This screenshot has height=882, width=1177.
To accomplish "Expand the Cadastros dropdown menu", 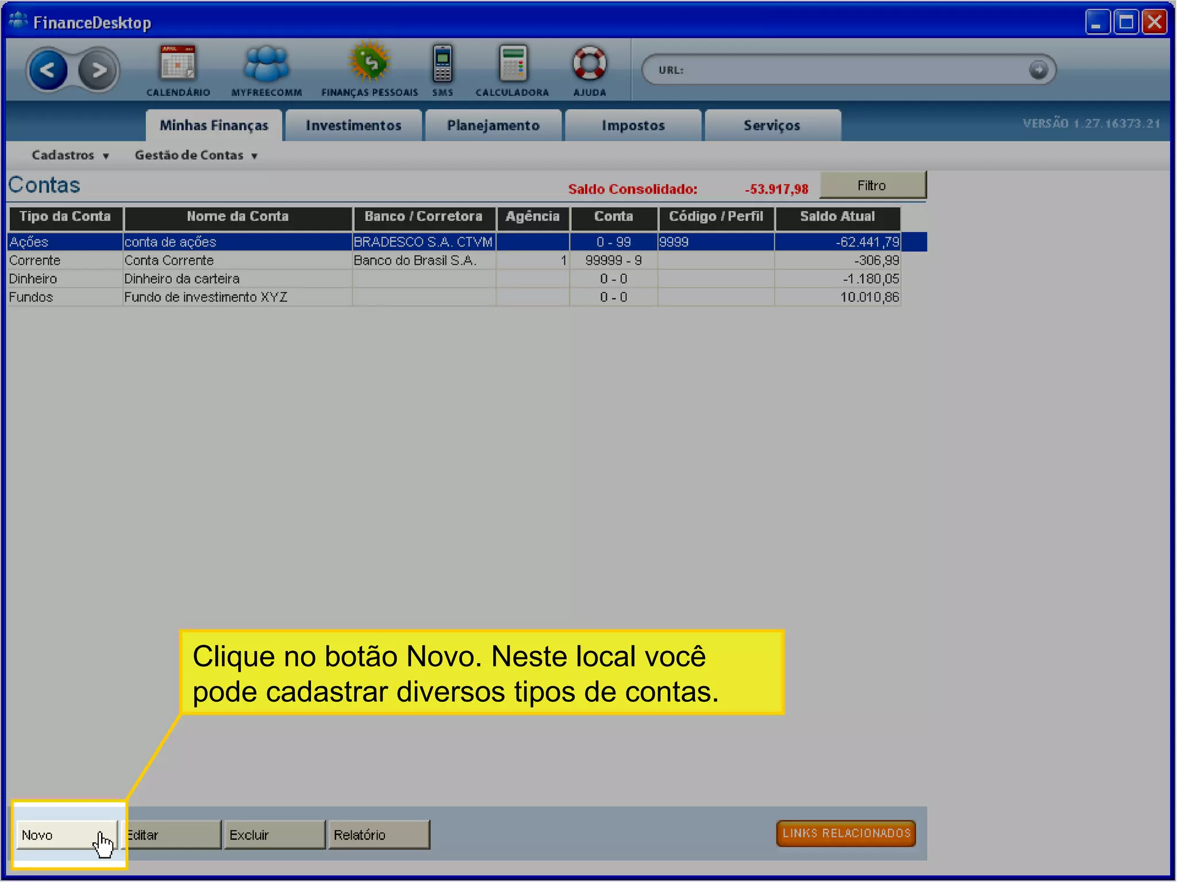I will tap(70, 155).
